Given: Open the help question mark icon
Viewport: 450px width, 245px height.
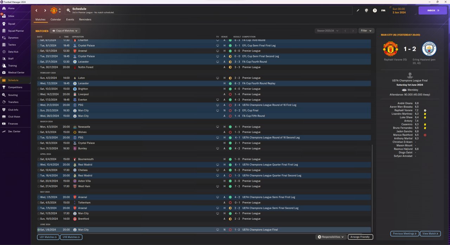Looking at the screenshot, I should [375, 11].
